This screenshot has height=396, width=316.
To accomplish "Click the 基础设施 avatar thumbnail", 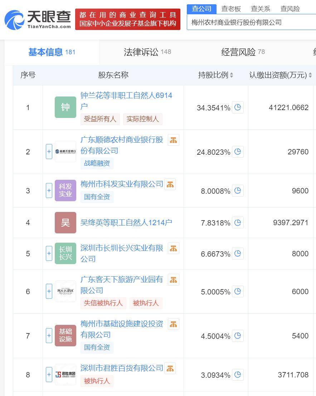I will pos(65,335).
